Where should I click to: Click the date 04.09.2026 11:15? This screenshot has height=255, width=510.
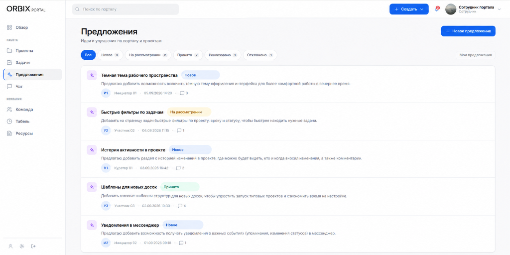click(156, 130)
